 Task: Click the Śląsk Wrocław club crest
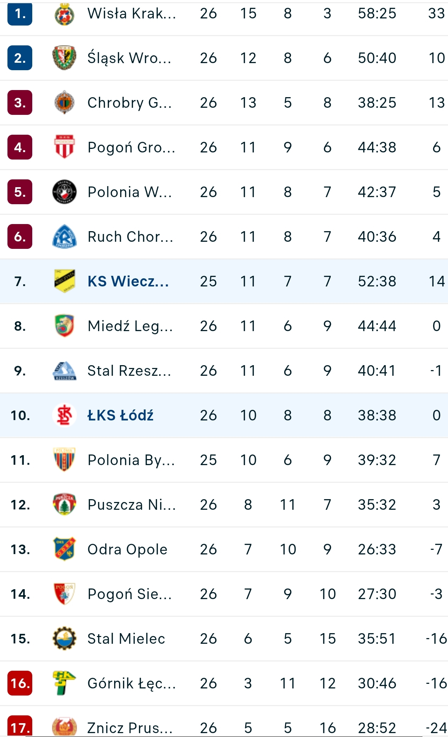64,58
